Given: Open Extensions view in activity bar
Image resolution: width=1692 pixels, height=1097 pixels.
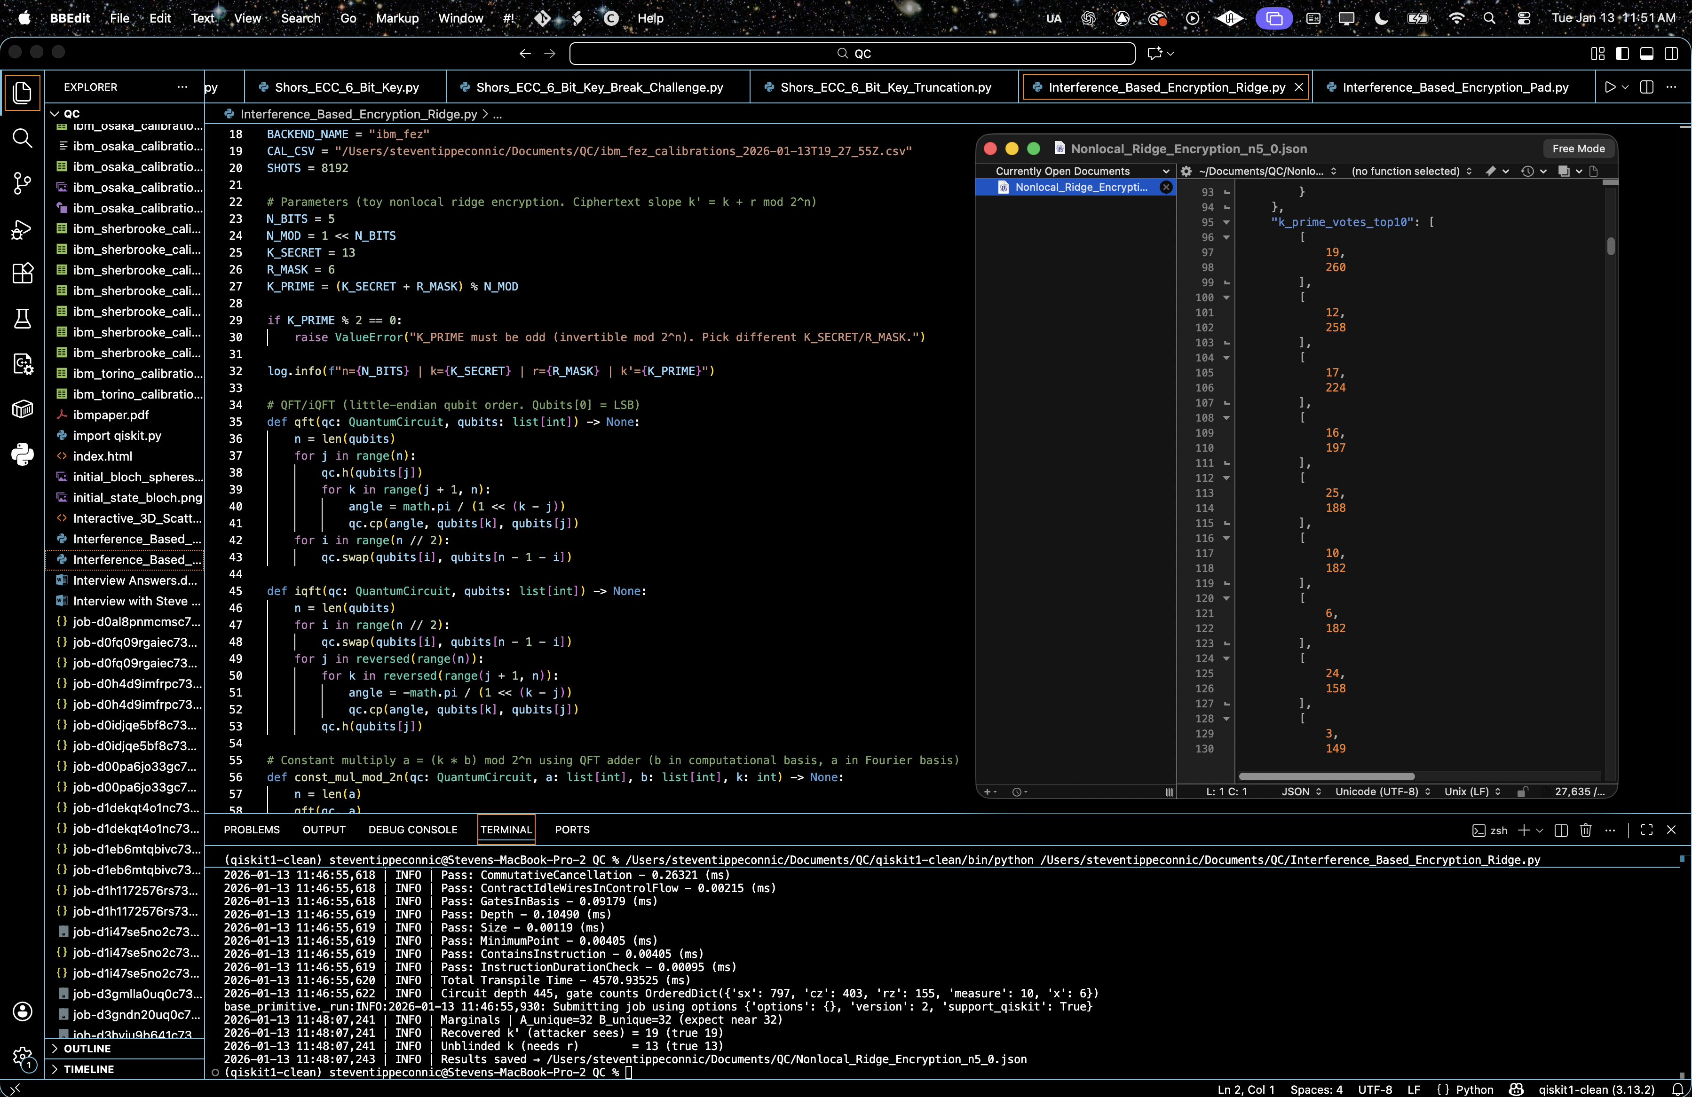Looking at the screenshot, I should coord(22,274).
